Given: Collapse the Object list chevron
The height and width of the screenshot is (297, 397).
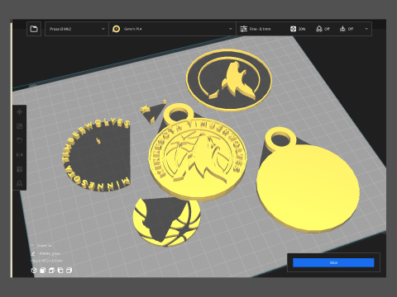Looking at the screenshot, I should coord(32,245).
